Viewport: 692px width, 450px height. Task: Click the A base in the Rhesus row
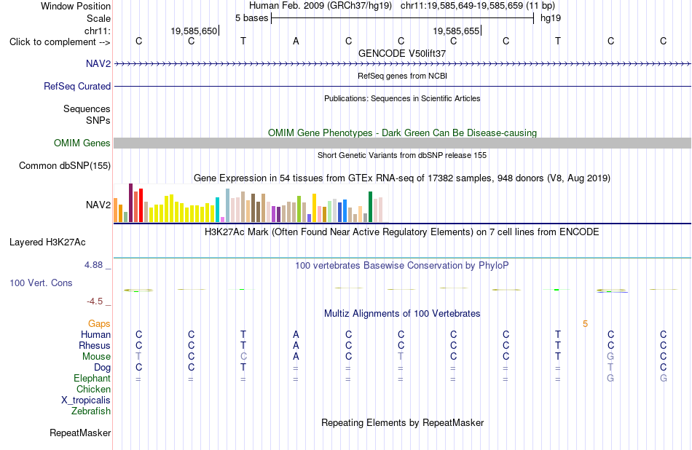point(296,345)
